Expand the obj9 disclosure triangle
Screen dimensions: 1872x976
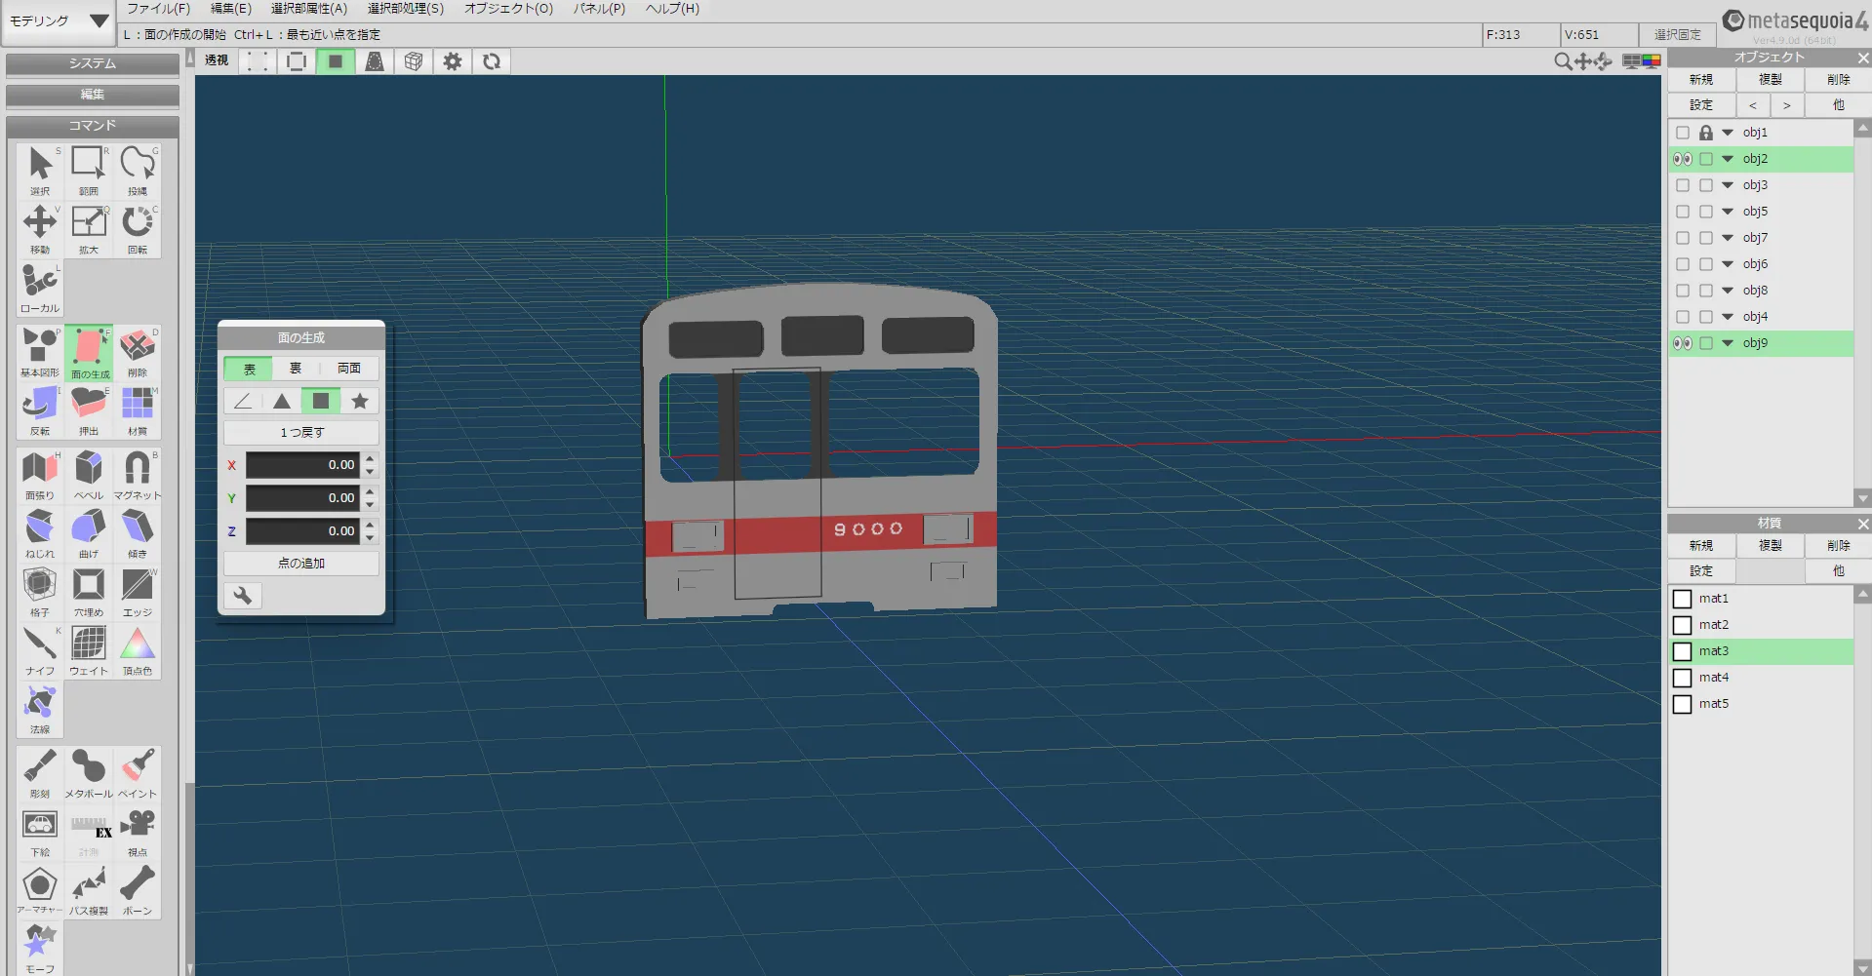pyautogui.click(x=1728, y=343)
